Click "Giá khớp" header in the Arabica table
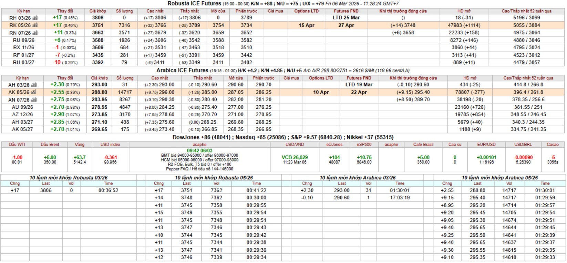This screenshot has width=567, height=263. 99,78
